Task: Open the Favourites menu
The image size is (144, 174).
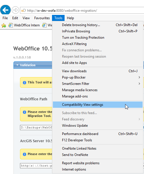Action: (x=42, y=18)
